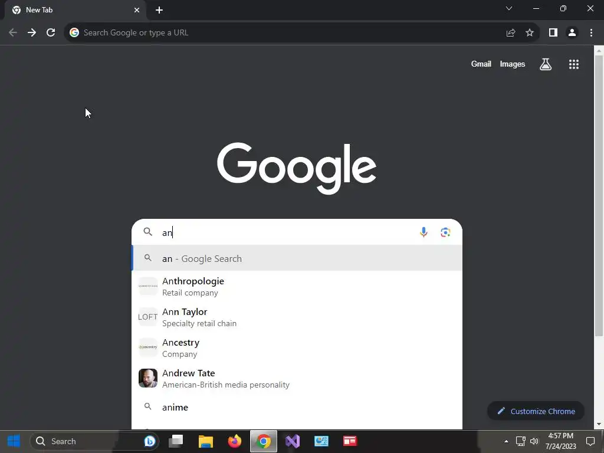The width and height of the screenshot is (604, 453).
Task: Open the Chrome side panel
Action: 553,33
